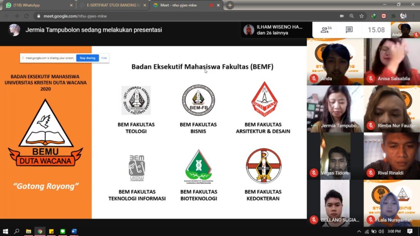Open the LINE app from the taskbar
420x236 pixels.
[63, 231]
